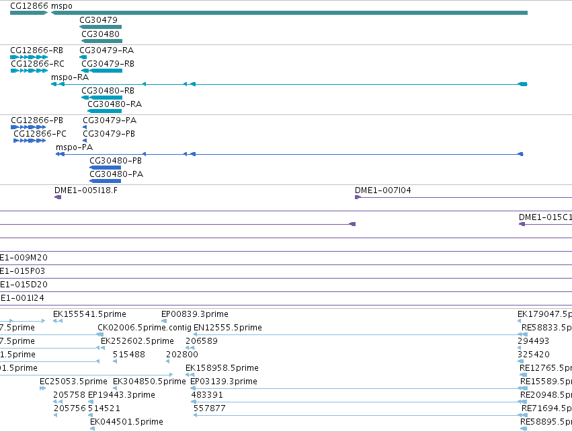Screen dimensions: 572x432
Task: Select EST RE58895.5p
Action: point(524,429)
